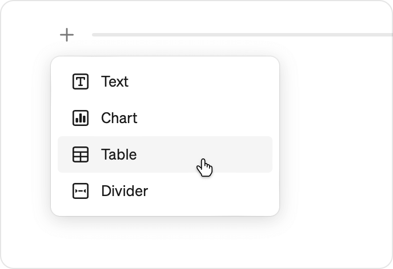Click the plus add-block icon

tap(67, 35)
